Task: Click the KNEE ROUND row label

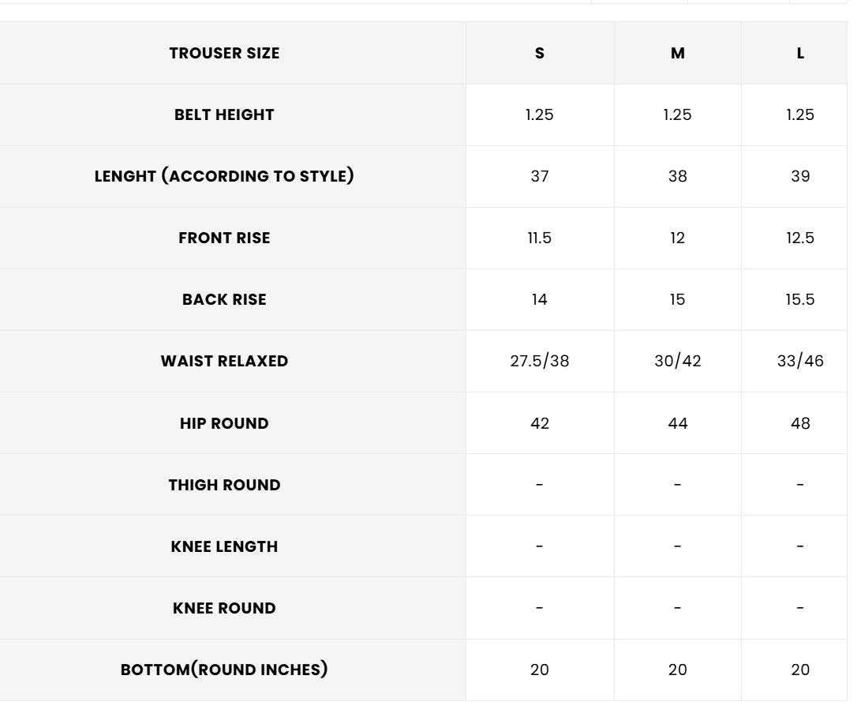Action: point(224,608)
